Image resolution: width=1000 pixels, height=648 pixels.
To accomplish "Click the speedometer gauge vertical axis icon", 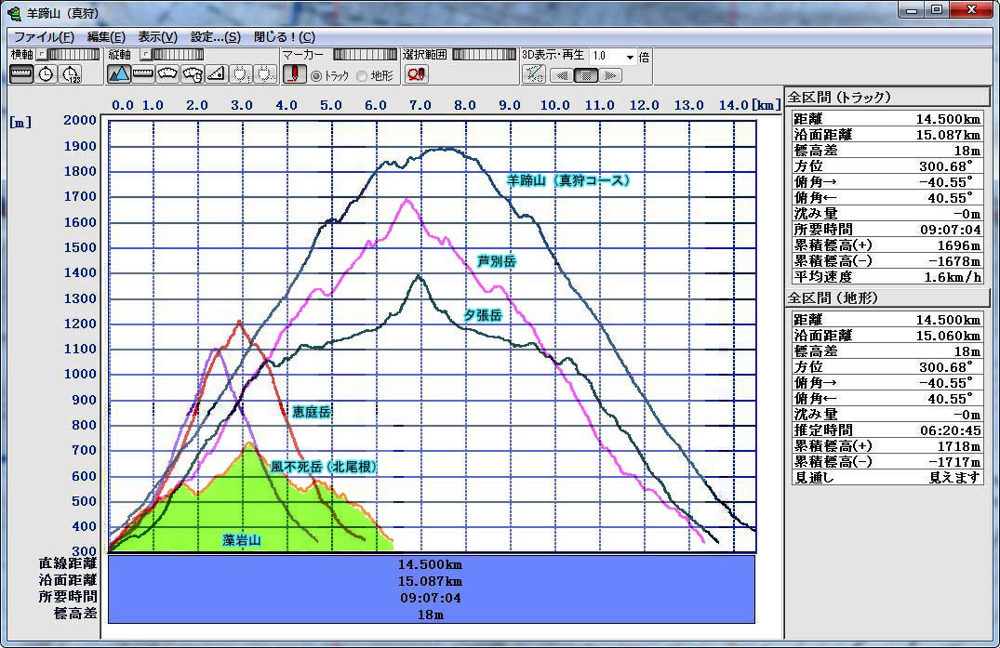I will pos(167,74).
